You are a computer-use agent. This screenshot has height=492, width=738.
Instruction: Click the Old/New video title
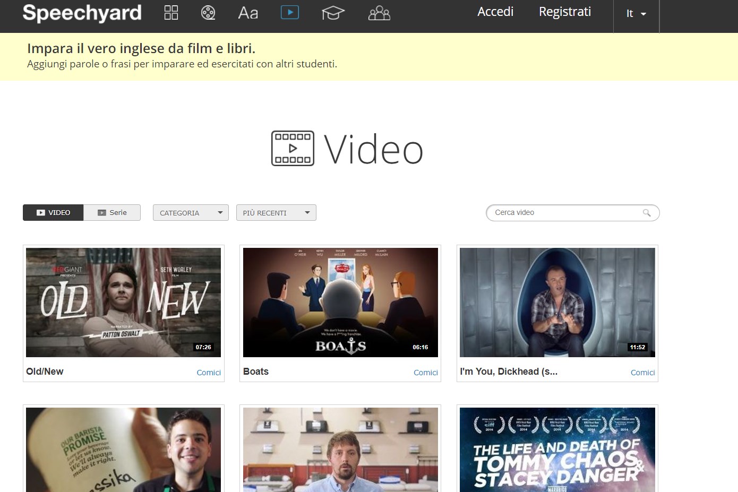point(45,372)
